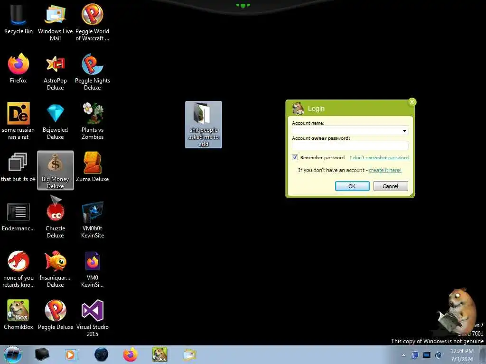Select the Peggle Nights Deluxe icon
The width and height of the screenshot is (486, 364).
coord(93,72)
